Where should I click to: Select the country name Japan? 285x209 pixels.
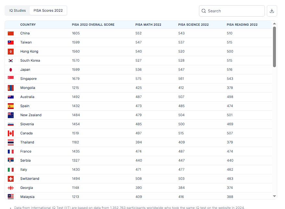[25, 69]
